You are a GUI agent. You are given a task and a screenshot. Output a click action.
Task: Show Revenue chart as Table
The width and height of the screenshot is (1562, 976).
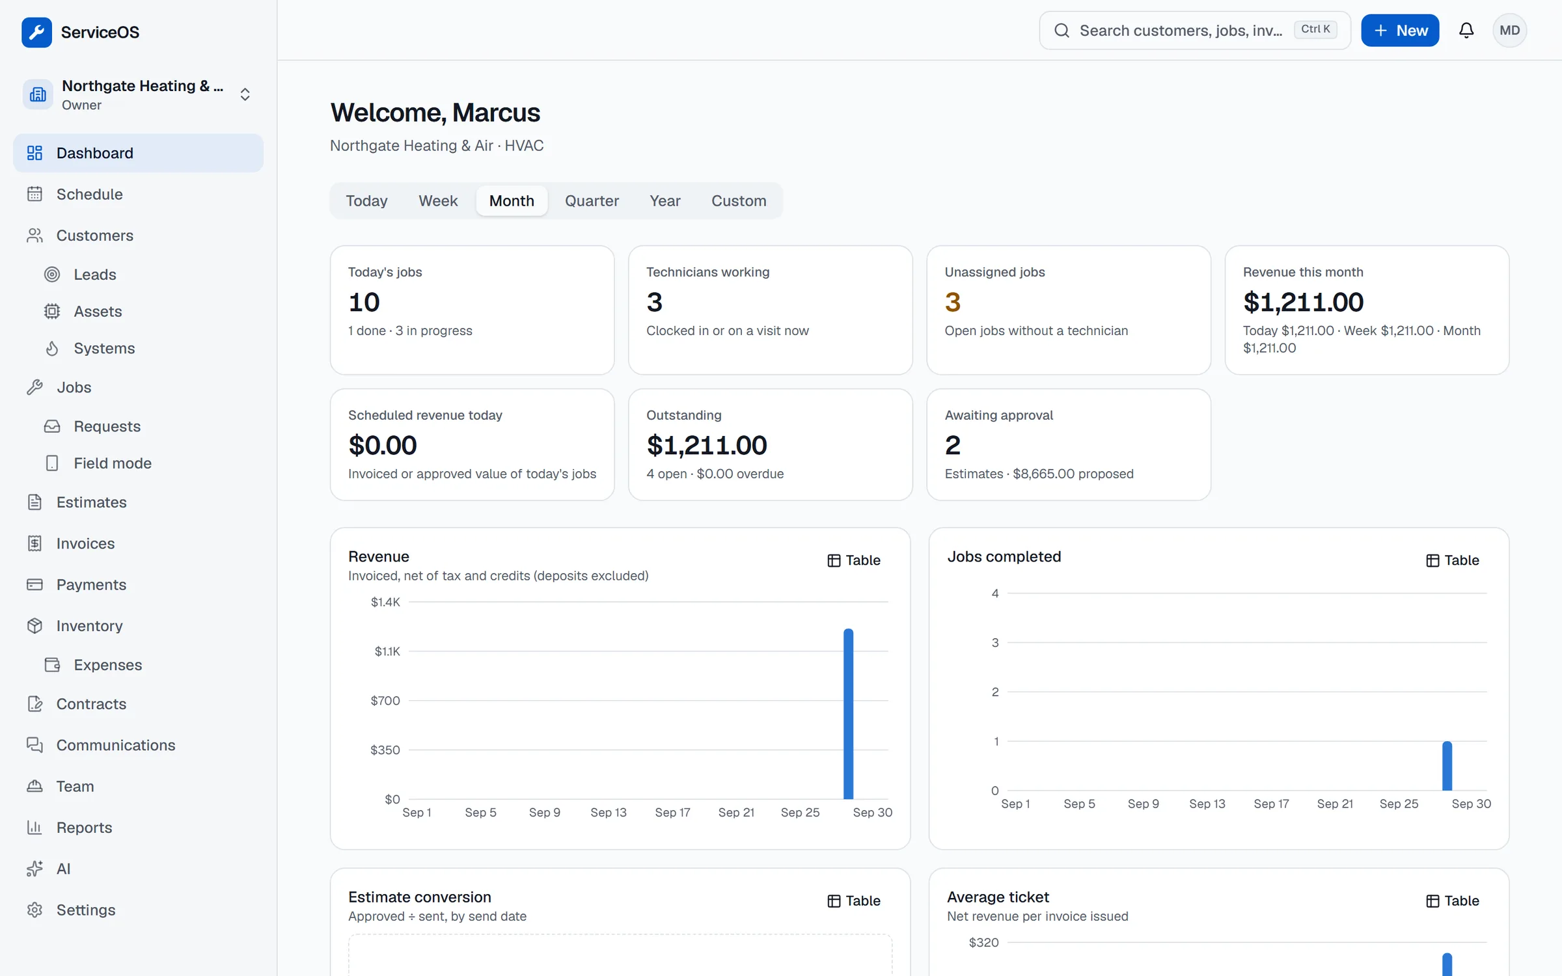[x=853, y=560]
